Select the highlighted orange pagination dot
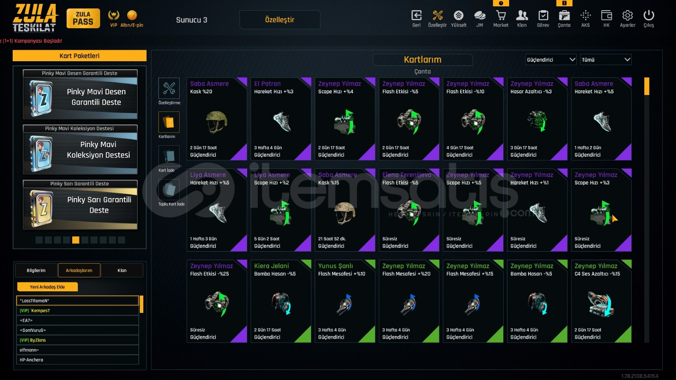This screenshot has height=380, width=676. tap(76, 240)
